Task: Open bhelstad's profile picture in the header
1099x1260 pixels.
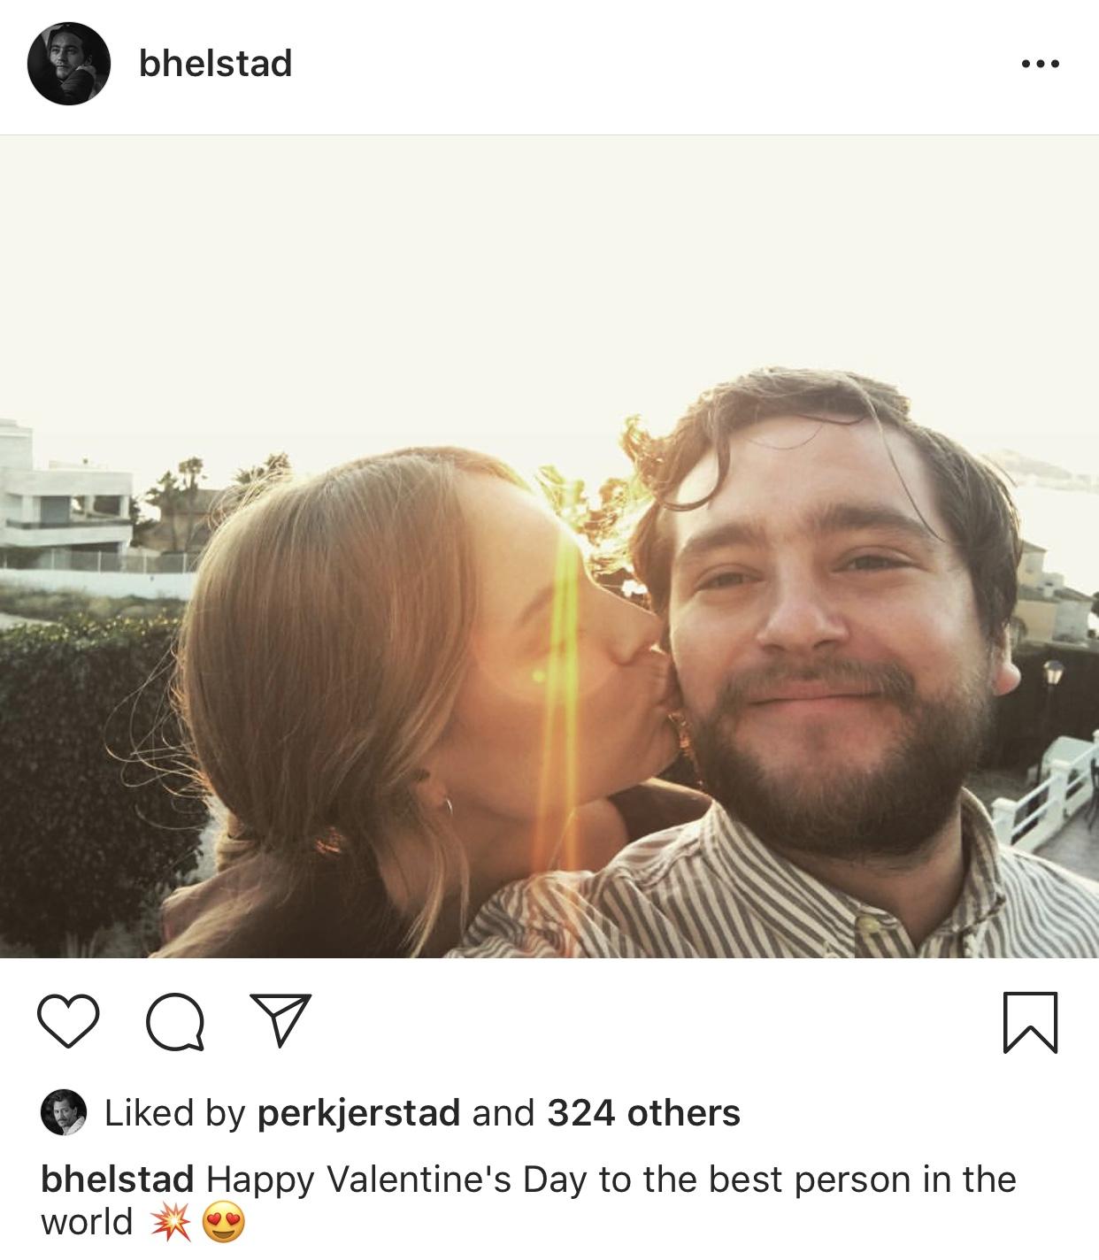Action: pyautogui.click(x=68, y=64)
